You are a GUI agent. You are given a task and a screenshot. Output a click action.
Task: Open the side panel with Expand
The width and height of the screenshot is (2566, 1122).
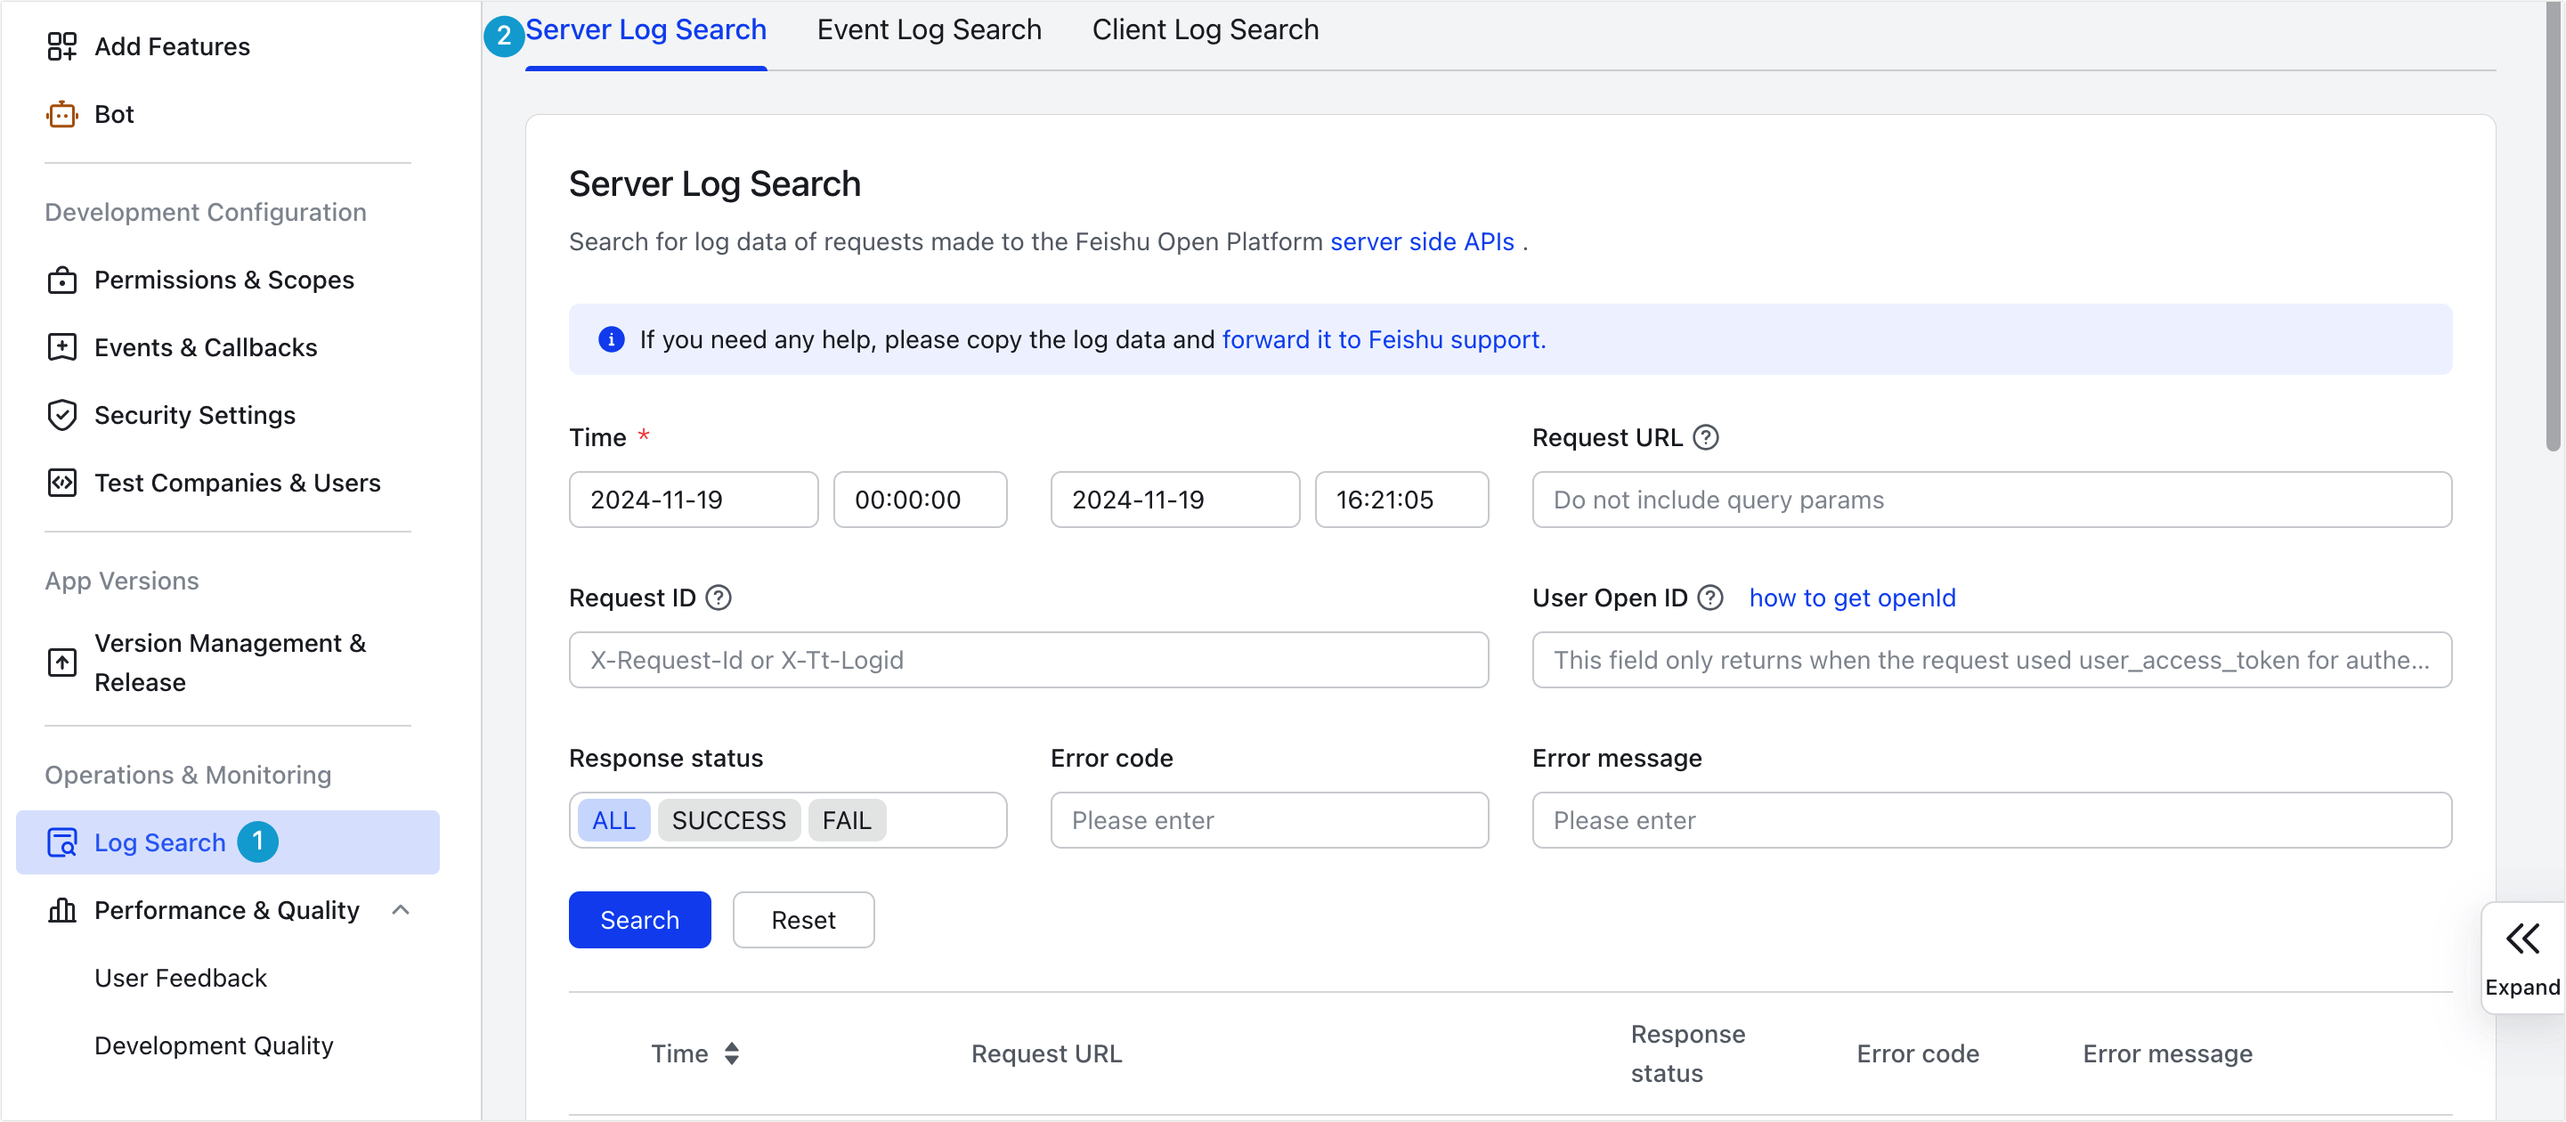click(2521, 956)
